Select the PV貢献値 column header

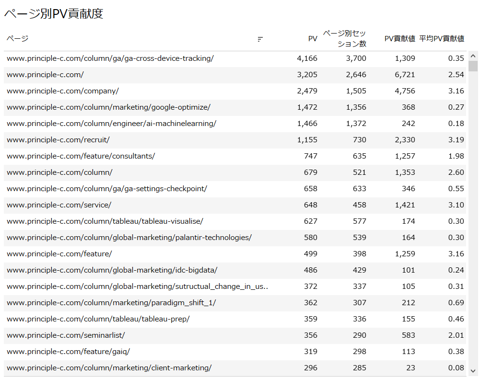click(399, 39)
